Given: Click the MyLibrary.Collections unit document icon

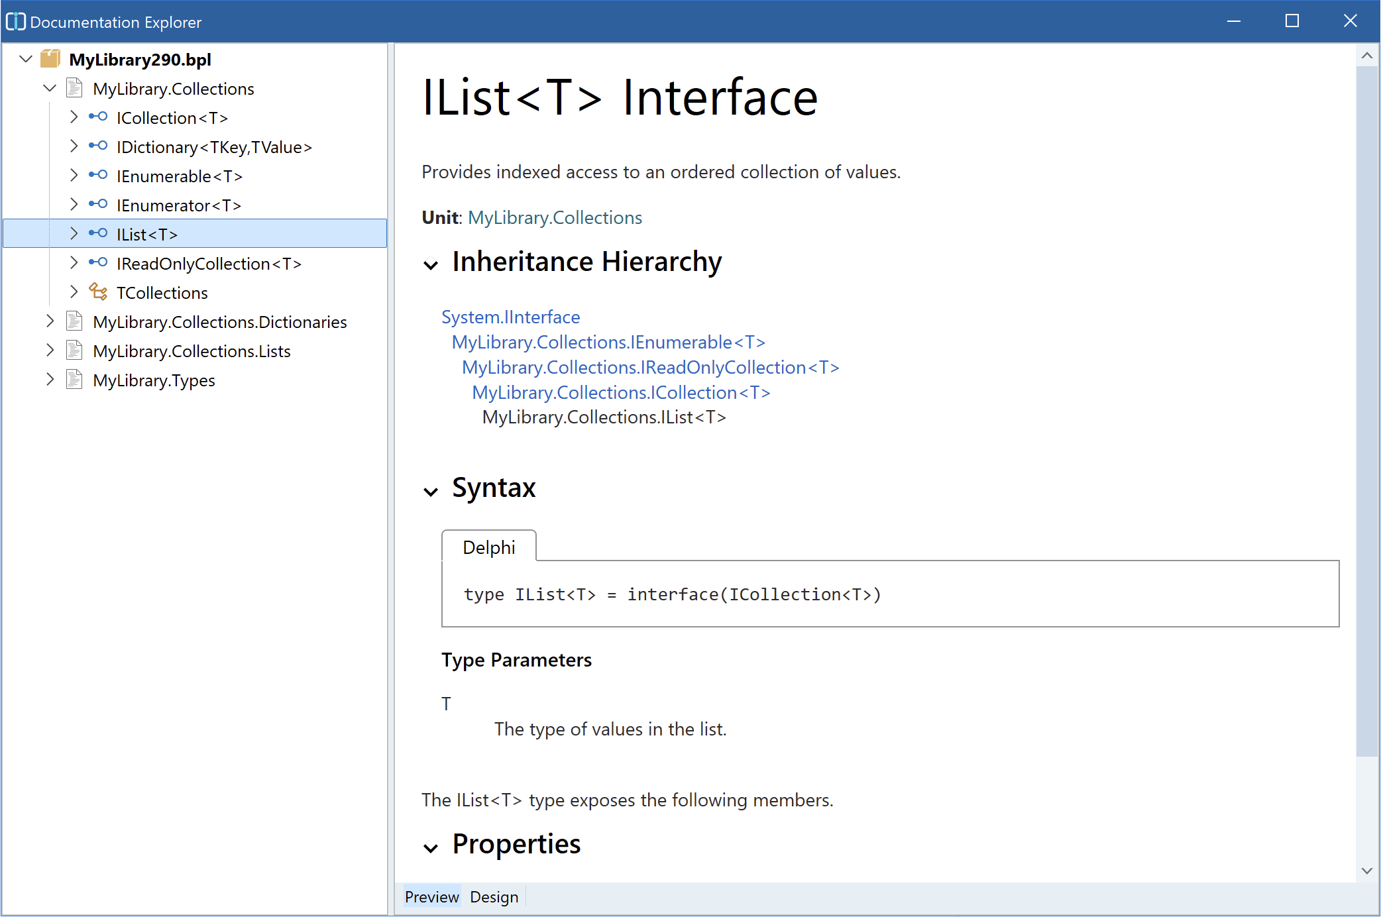Looking at the screenshot, I should pyautogui.click(x=74, y=88).
